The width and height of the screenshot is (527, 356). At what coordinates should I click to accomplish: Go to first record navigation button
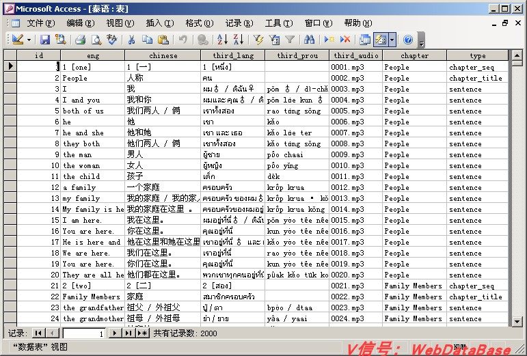tap(39, 333)
